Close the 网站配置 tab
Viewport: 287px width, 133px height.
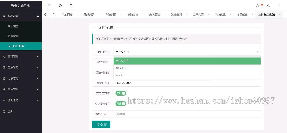click(x=230, y=15)
